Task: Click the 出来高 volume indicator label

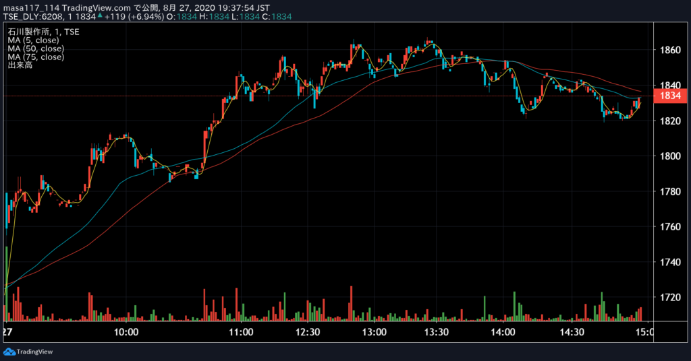Action: coord(20,65)
